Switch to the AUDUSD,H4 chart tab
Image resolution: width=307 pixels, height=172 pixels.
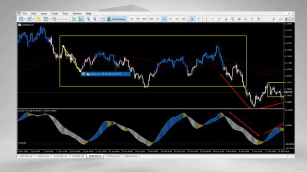tap(60, 156)
